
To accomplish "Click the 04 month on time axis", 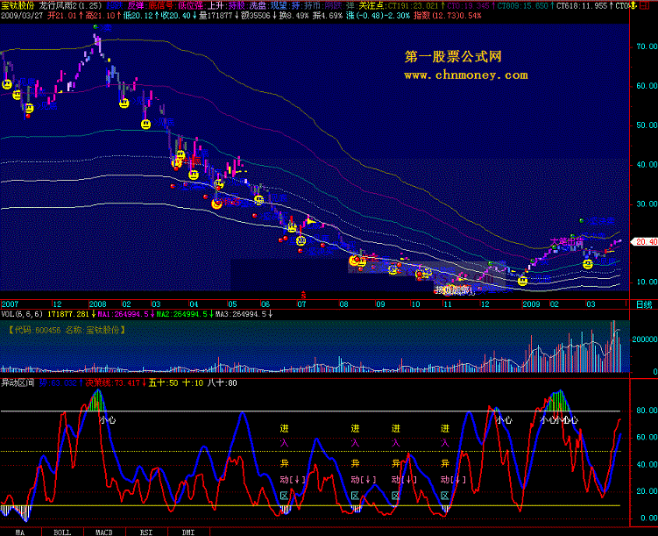I will pyautogui.click(x=194, y=304).
